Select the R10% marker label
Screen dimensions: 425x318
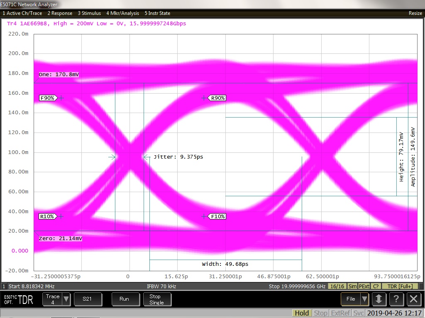coord(47,216)
